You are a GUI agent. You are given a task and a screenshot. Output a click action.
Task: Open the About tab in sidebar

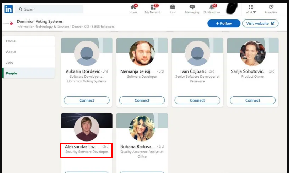click(x=29, y=52)
